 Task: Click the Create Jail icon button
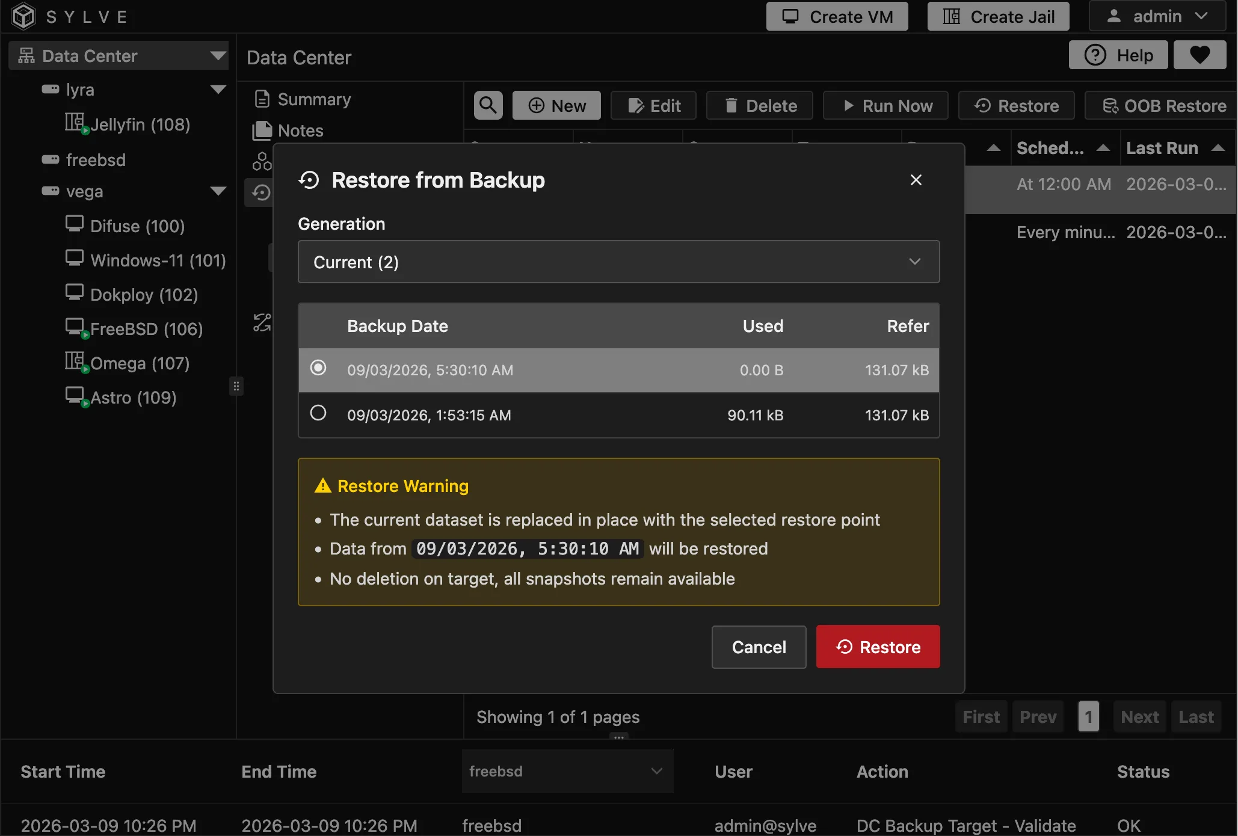coord(950,16)
